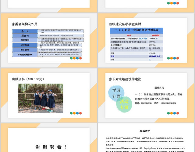The width and height of the screenshot is (195, 152).
Task: Click the 科目 column header
Action: click(129, 35)
